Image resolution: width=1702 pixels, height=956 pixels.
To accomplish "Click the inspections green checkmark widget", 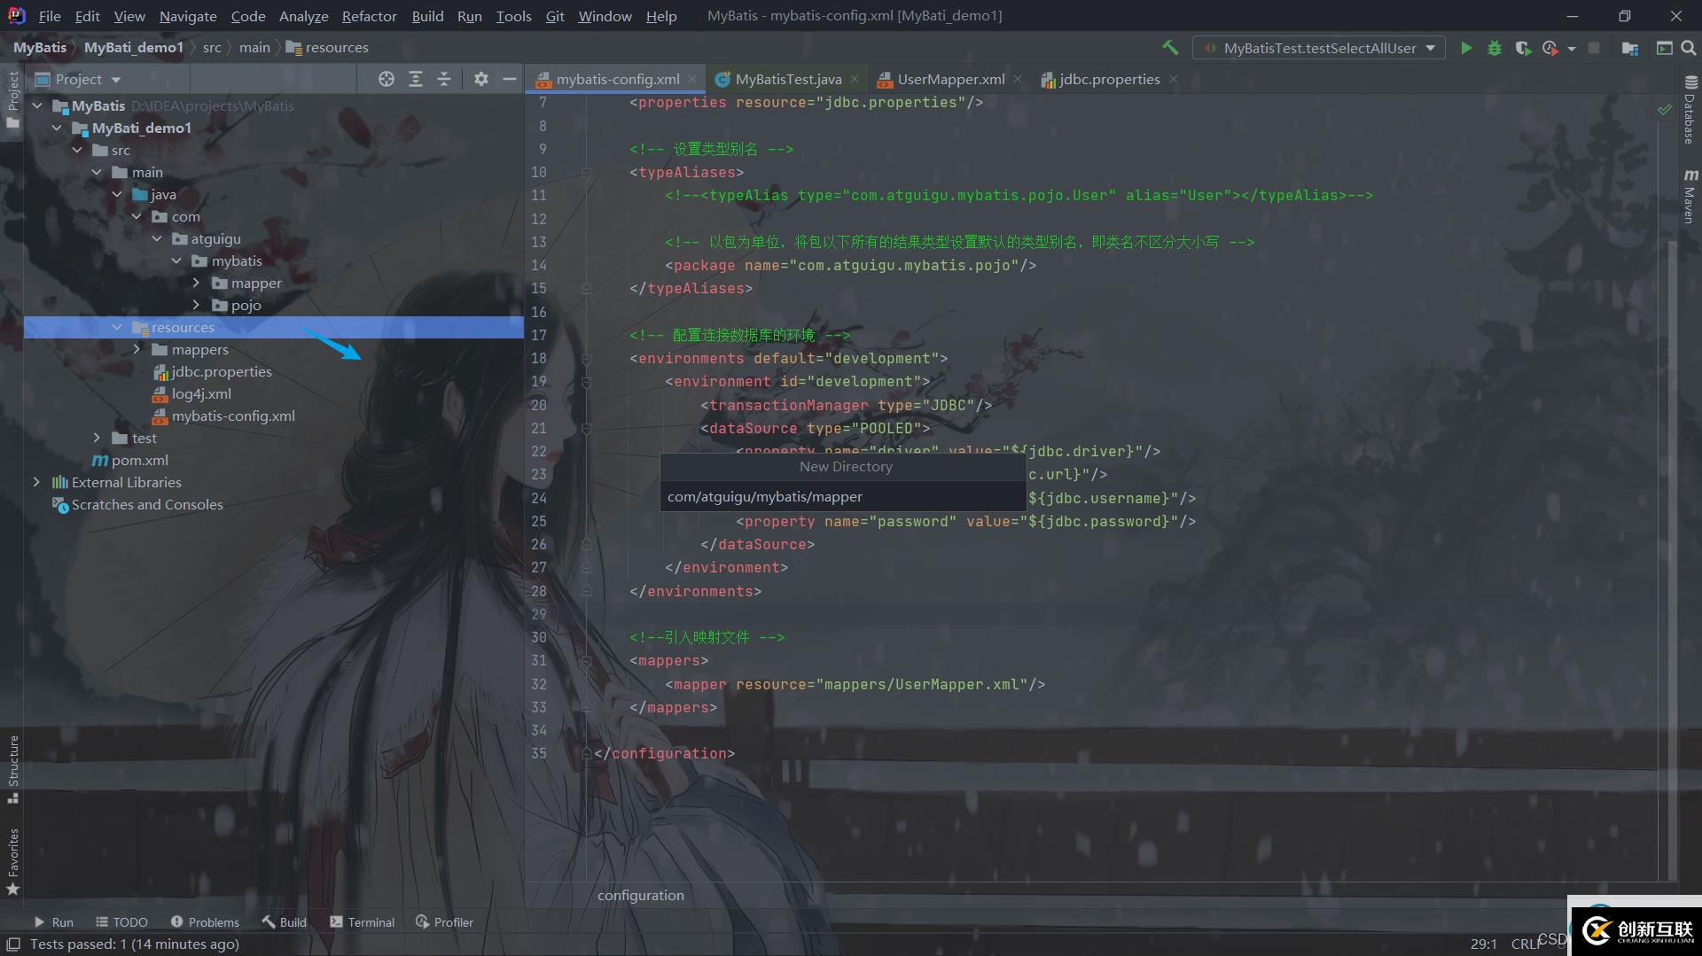I will click(x=1665, y=109).
